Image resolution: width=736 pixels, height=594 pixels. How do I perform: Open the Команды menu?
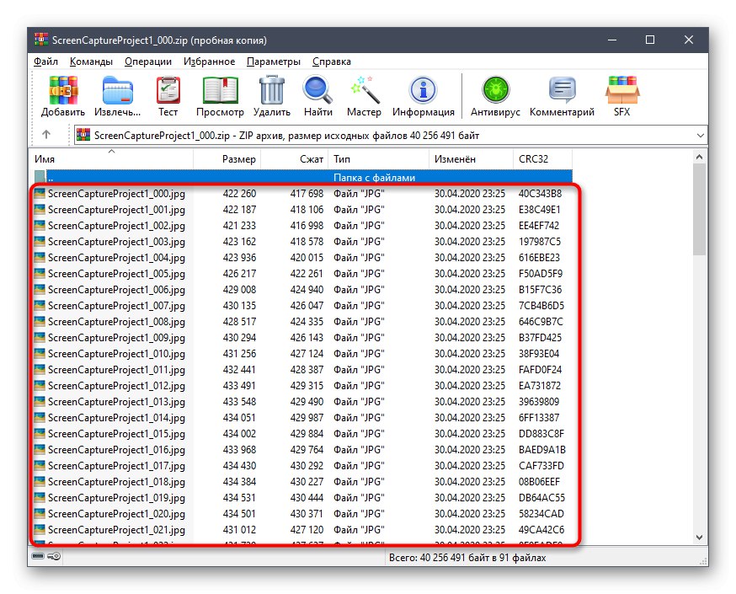pos(91,62)
